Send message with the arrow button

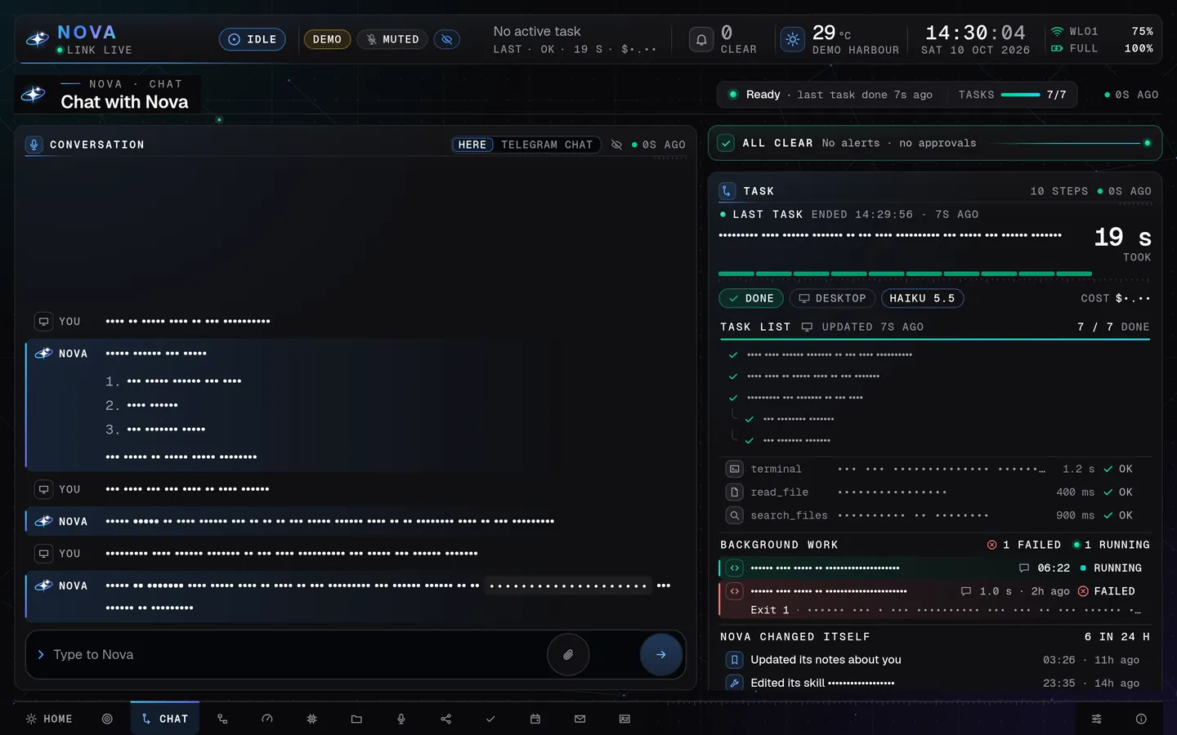[661, 654]
